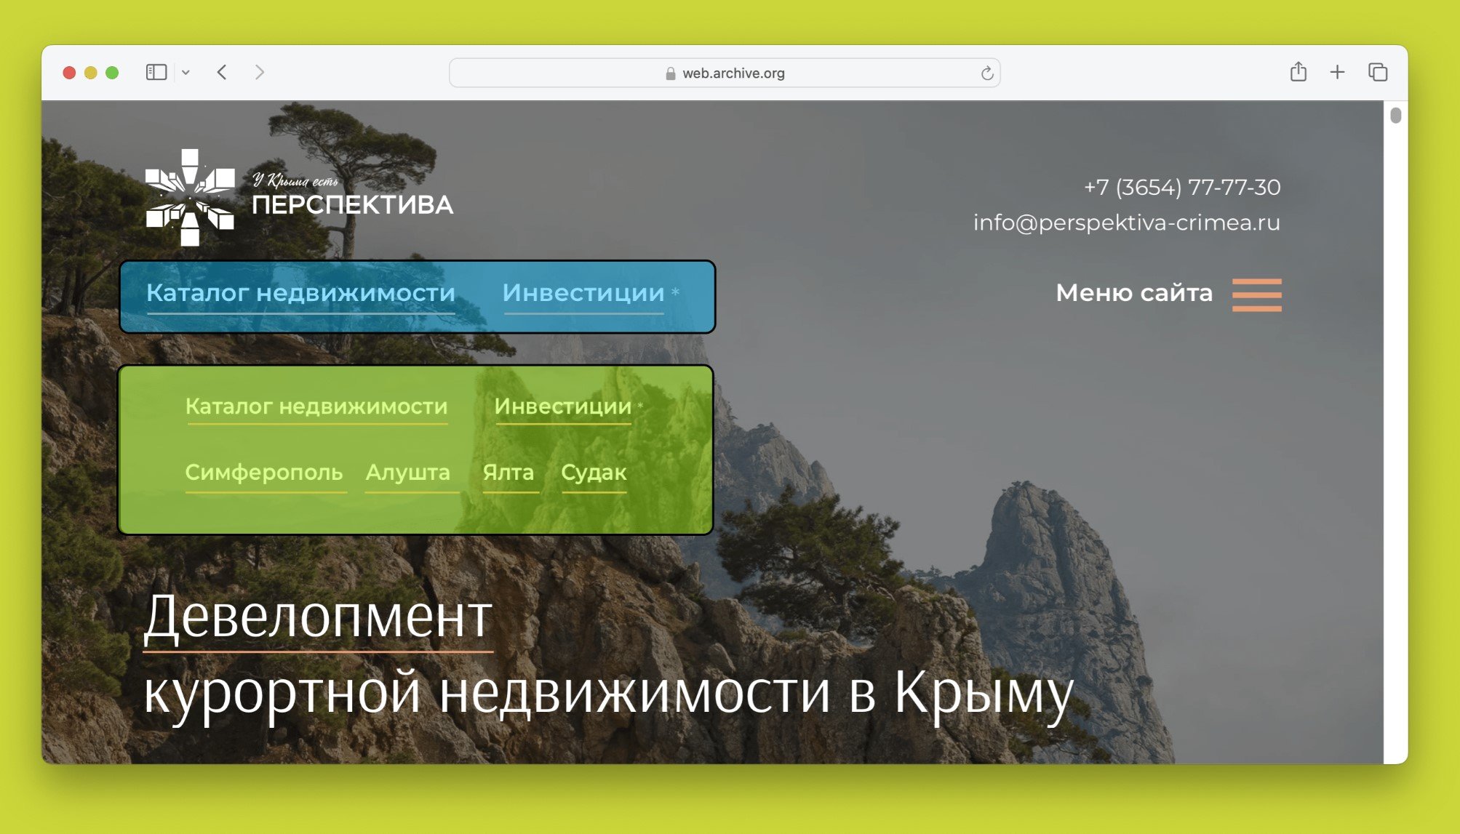
Task: Click the Меню сайта text label
Action: point(1133,293)
